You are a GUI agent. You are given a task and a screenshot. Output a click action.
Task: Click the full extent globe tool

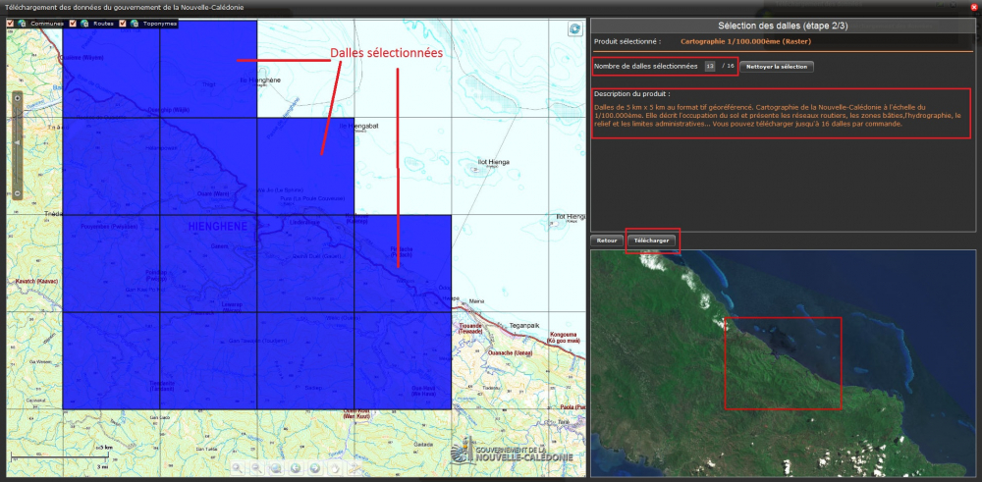(x=276, y=467)
